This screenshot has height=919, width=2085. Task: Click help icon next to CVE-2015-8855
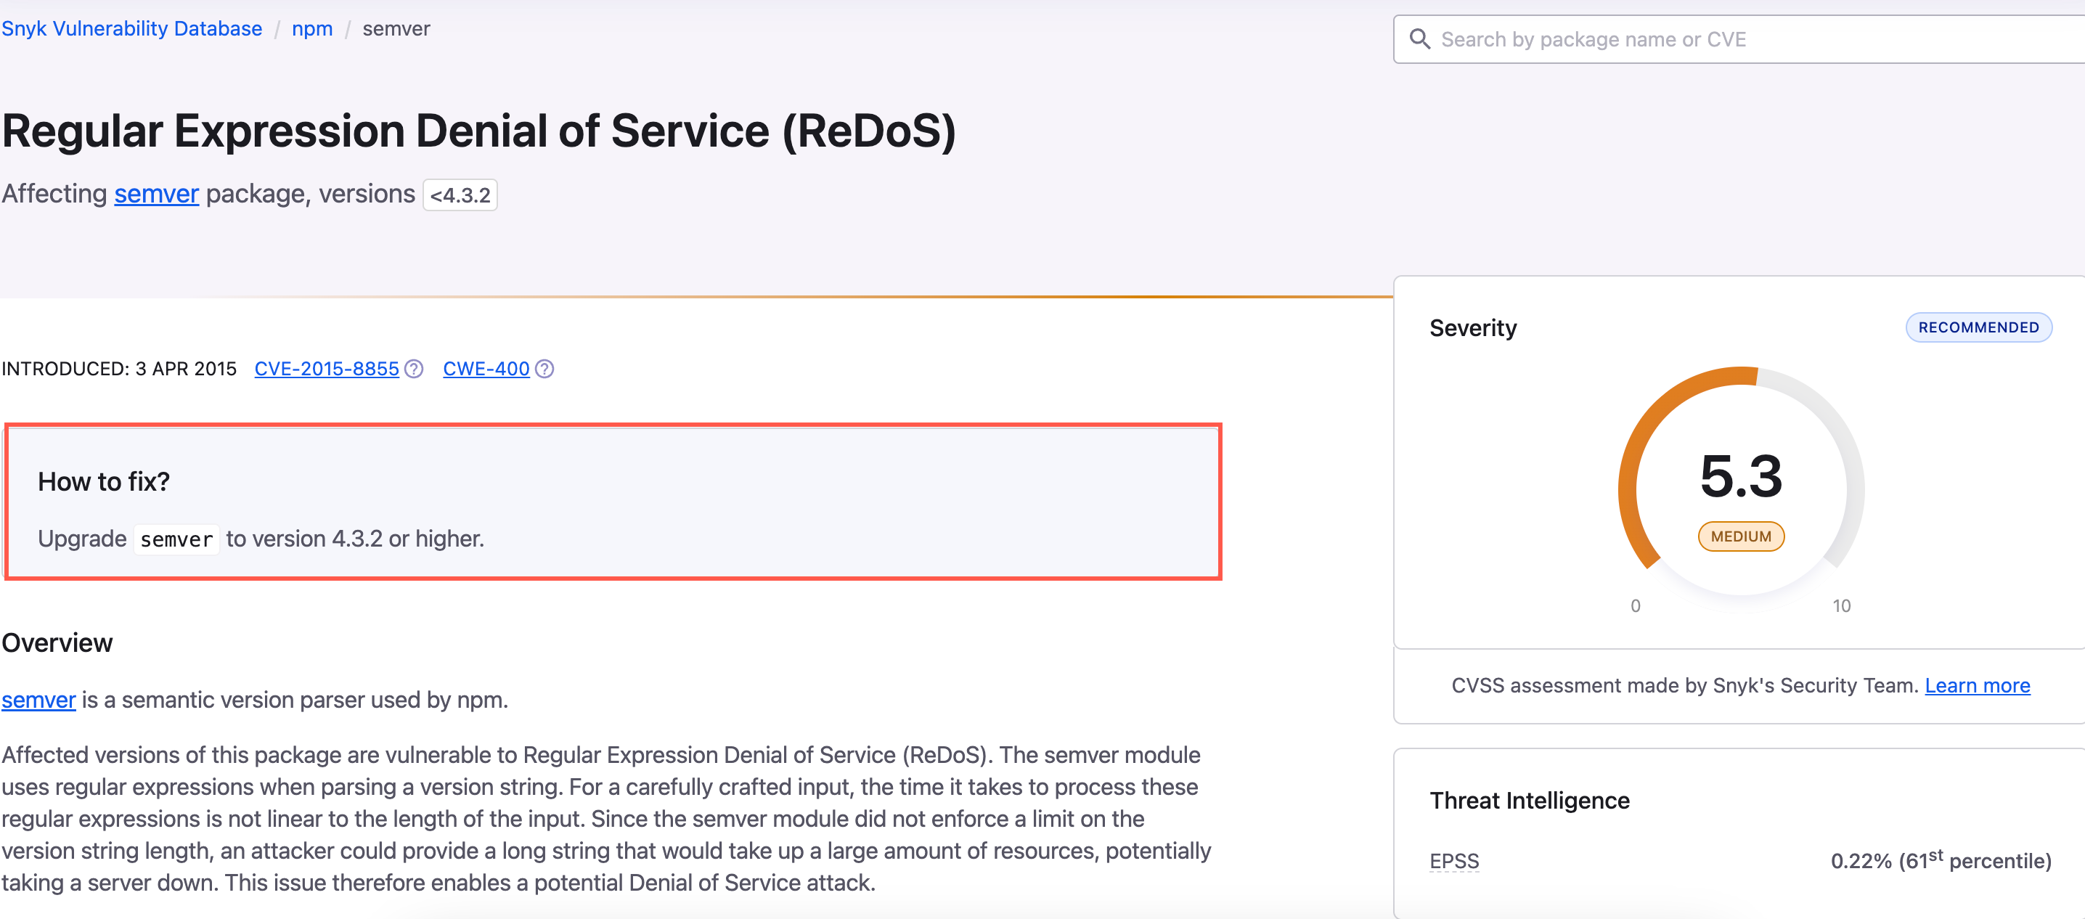point(414,369)
